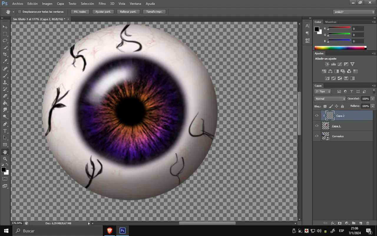Open the status bar info arrow
Image resolution: width=377 pixels, height=236 pixels.
point(89,223)
